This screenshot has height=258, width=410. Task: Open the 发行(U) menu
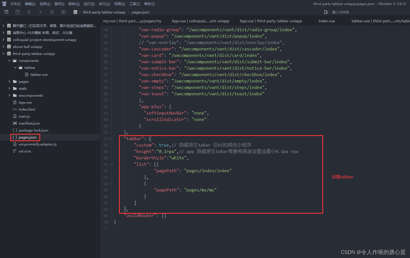[104, 4]
